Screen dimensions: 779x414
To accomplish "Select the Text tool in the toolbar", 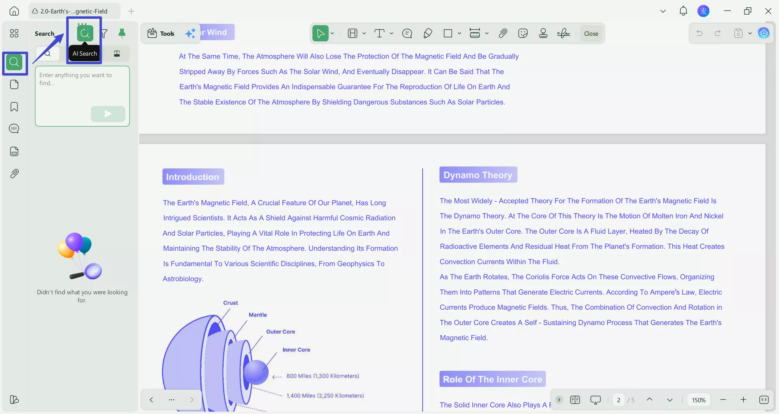I will 380,33.
